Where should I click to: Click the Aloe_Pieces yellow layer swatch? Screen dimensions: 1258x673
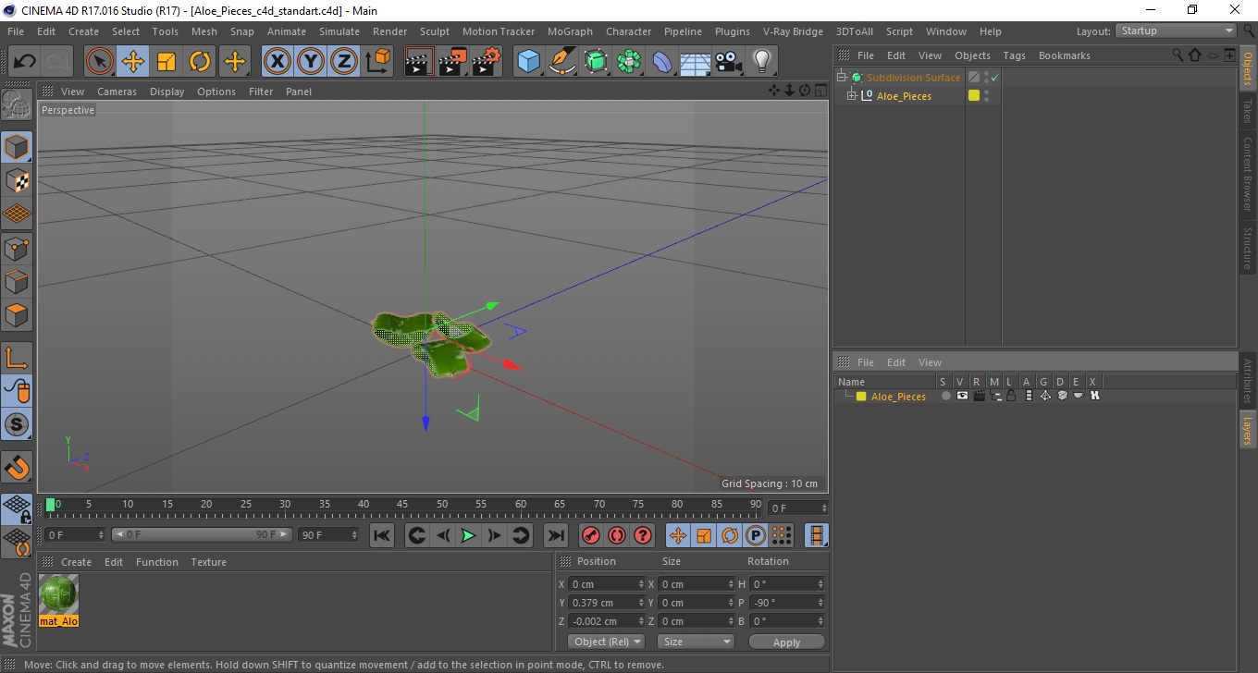coord(861,397)
